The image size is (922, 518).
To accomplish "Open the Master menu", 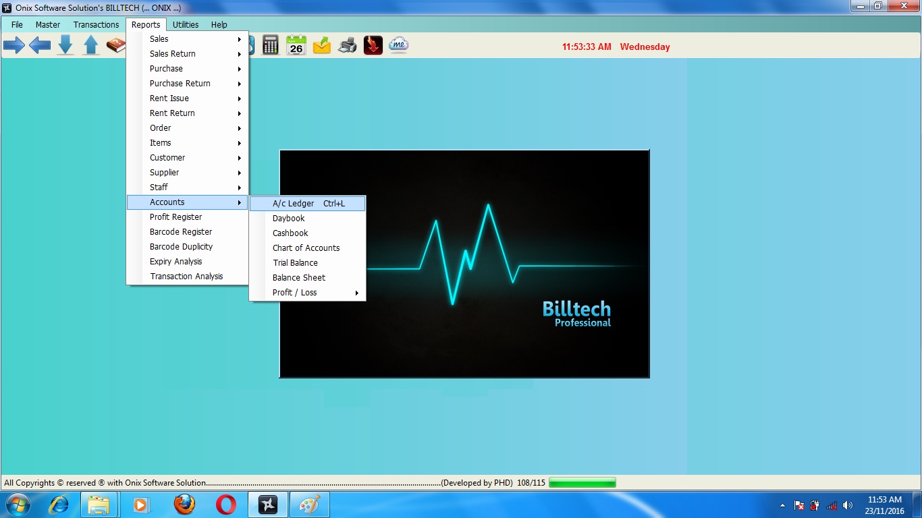I will [x=48, y=24].
